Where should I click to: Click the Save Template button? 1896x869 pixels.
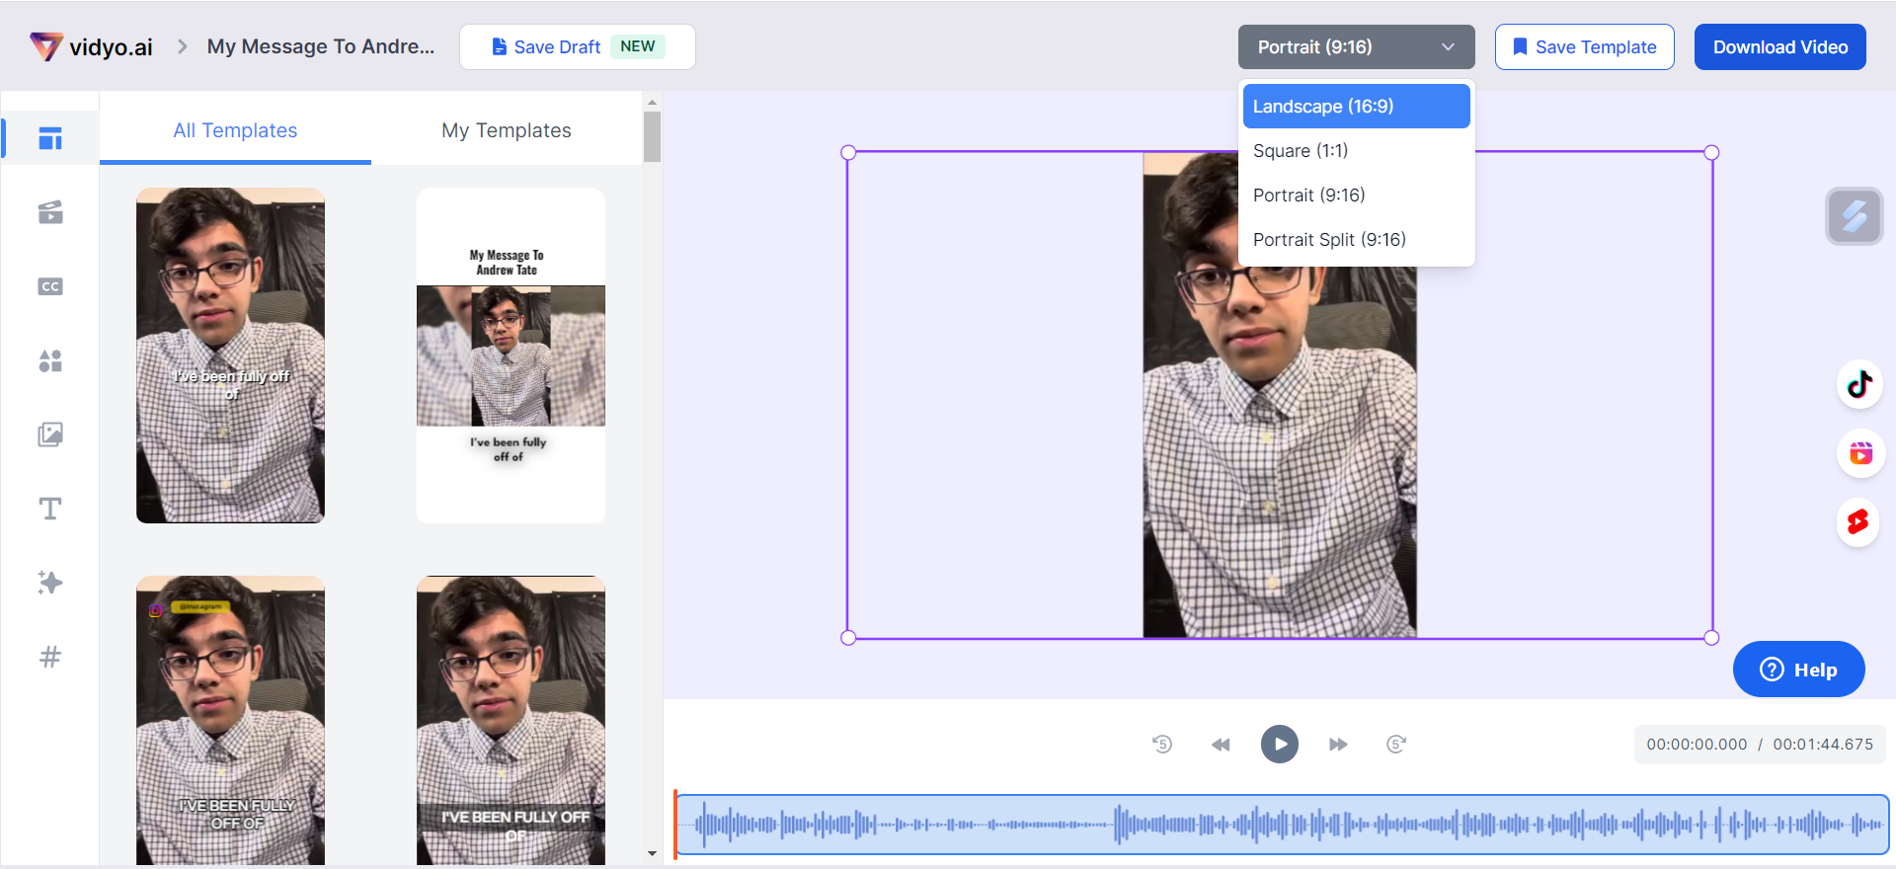1585,47
